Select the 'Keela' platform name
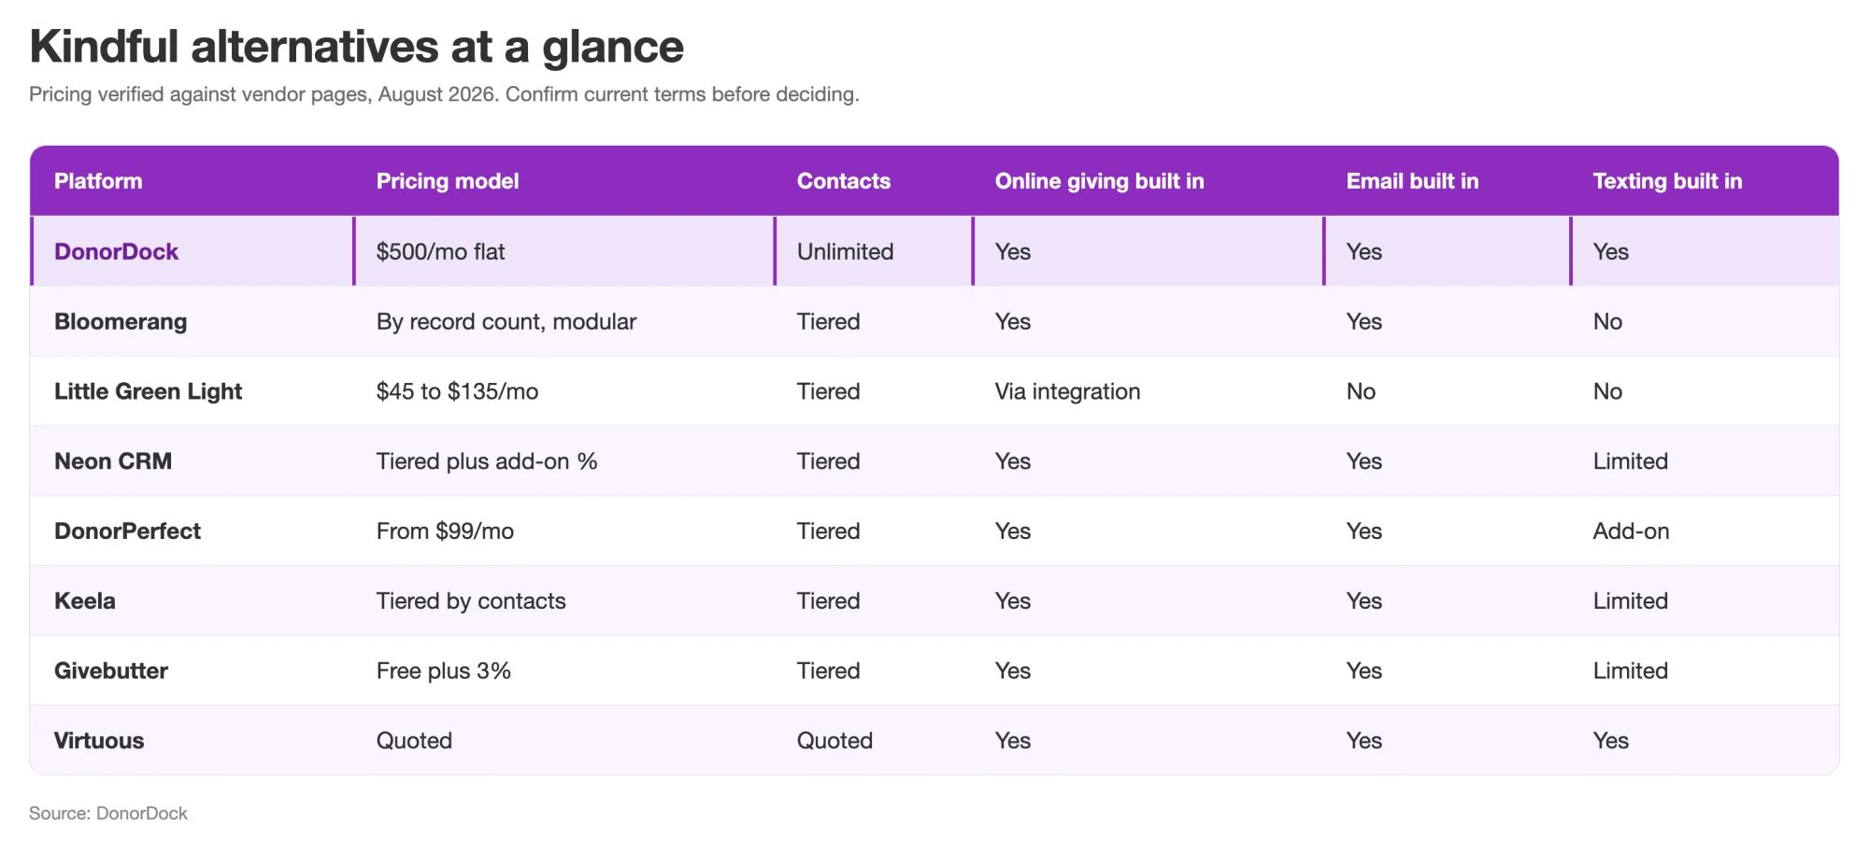This screenshot has height=849, width=1869. [x=85, y=601]
